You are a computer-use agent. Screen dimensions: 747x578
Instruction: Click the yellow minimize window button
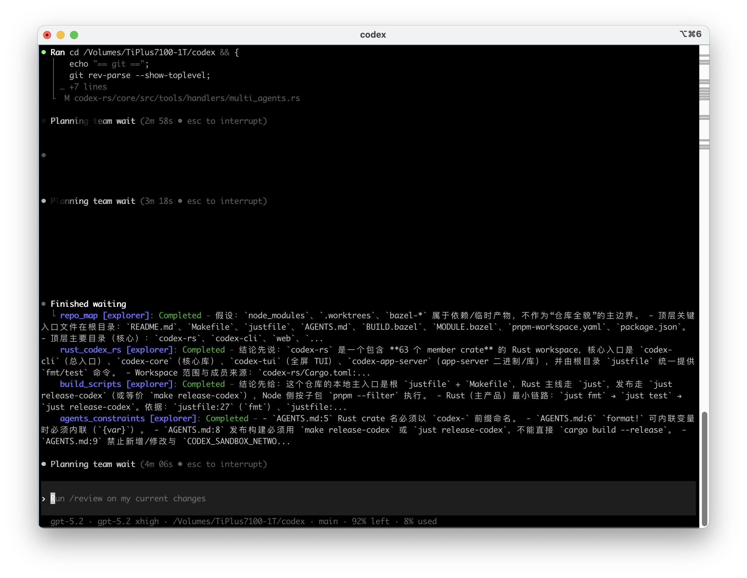(x=61, y=35)
